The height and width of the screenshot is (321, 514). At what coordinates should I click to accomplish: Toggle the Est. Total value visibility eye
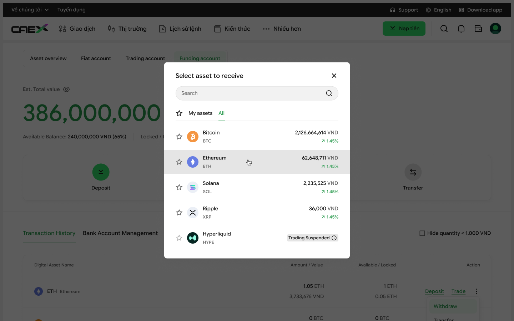66,90
